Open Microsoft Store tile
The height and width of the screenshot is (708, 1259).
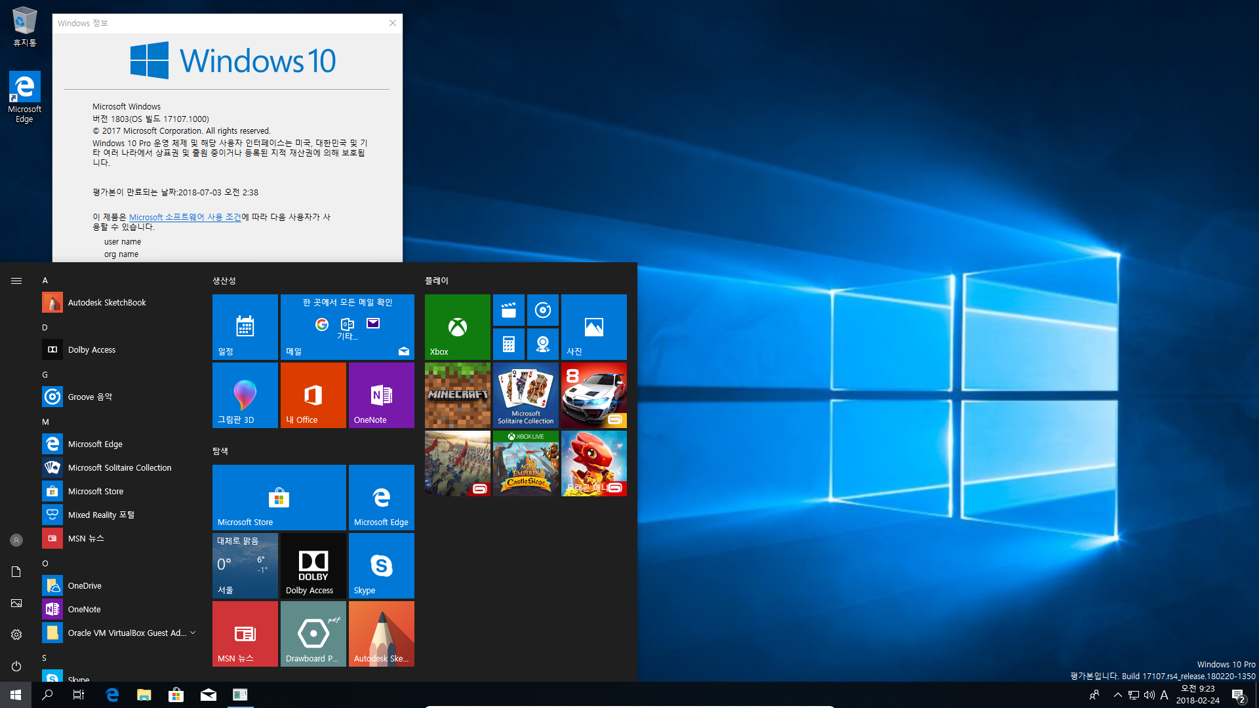pyautogui.click(x=279, y=497)
